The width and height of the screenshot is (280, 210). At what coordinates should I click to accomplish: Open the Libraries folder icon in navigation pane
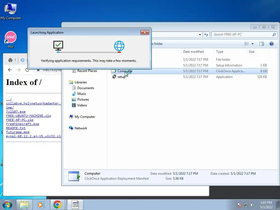coord(71,82)
